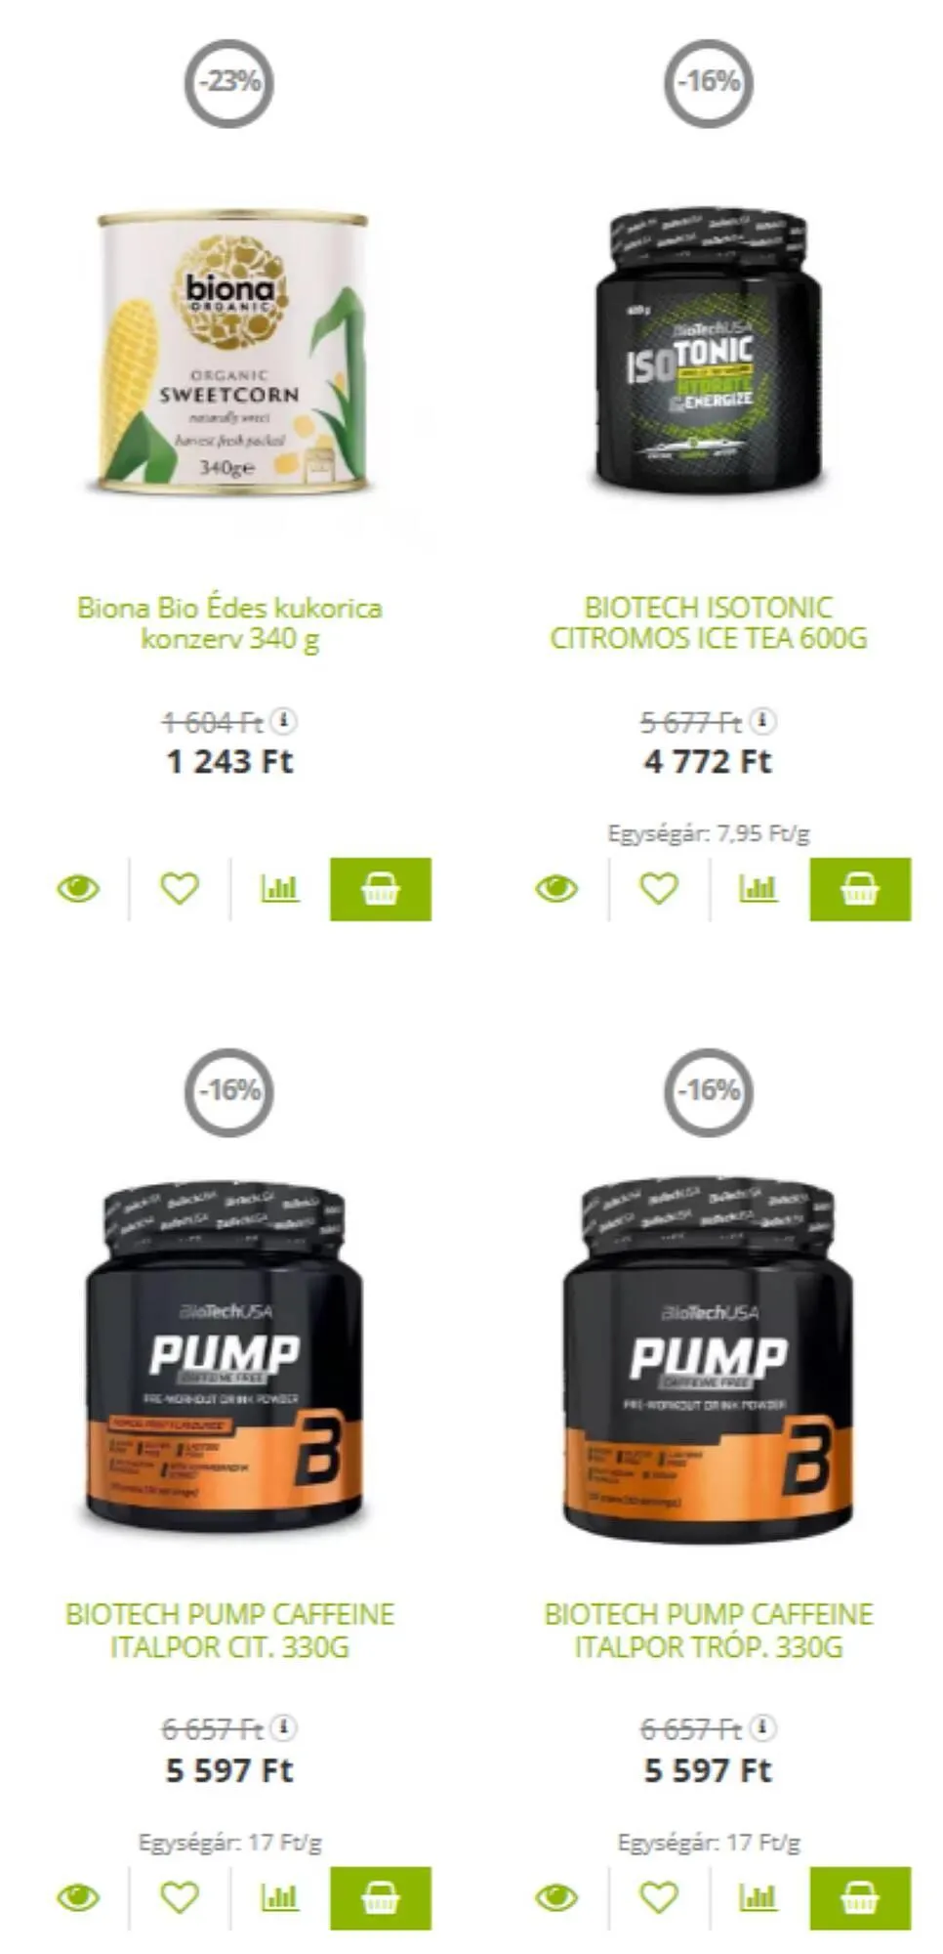
Task: Show price info beside 5 677 Ft
Action: click(762, 721)
